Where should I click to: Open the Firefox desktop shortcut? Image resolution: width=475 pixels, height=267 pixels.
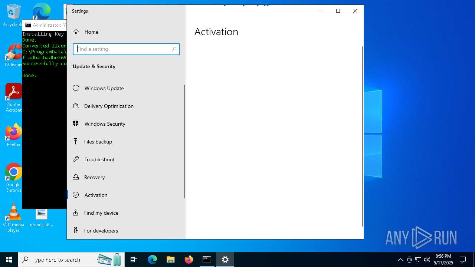click(x=13, y=135)
